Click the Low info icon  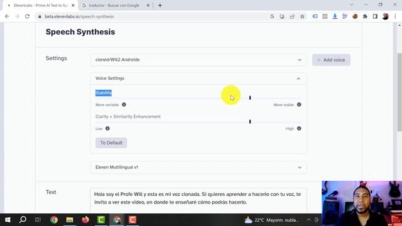tap(107, 128)
